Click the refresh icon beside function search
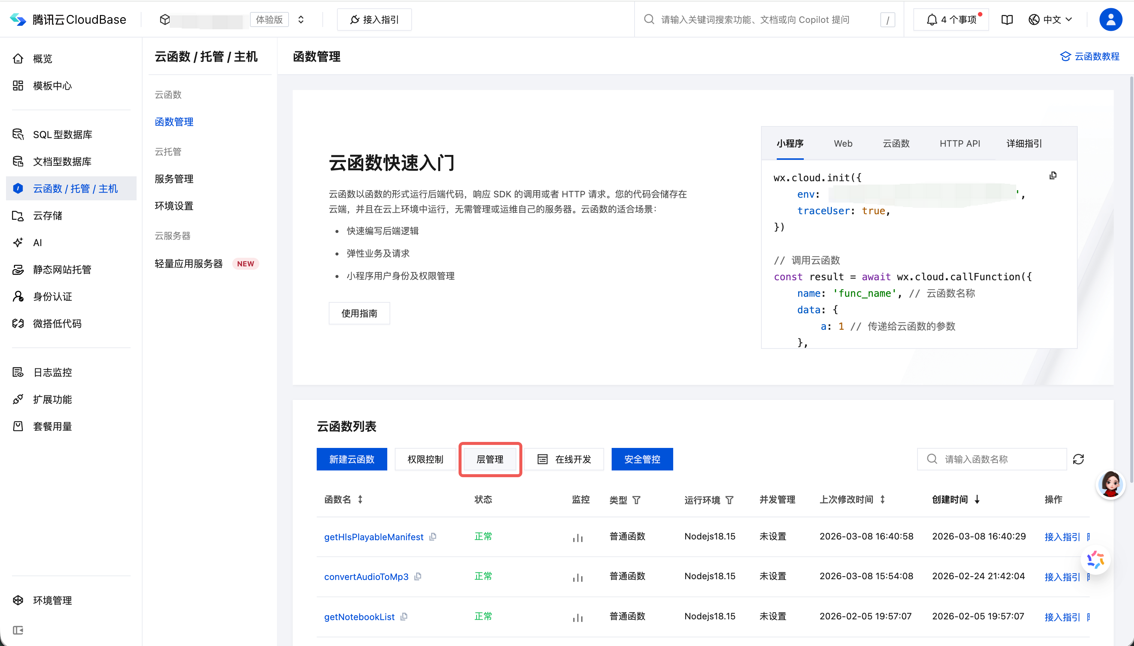1134x646 pixels. [x=1078, y=459]
